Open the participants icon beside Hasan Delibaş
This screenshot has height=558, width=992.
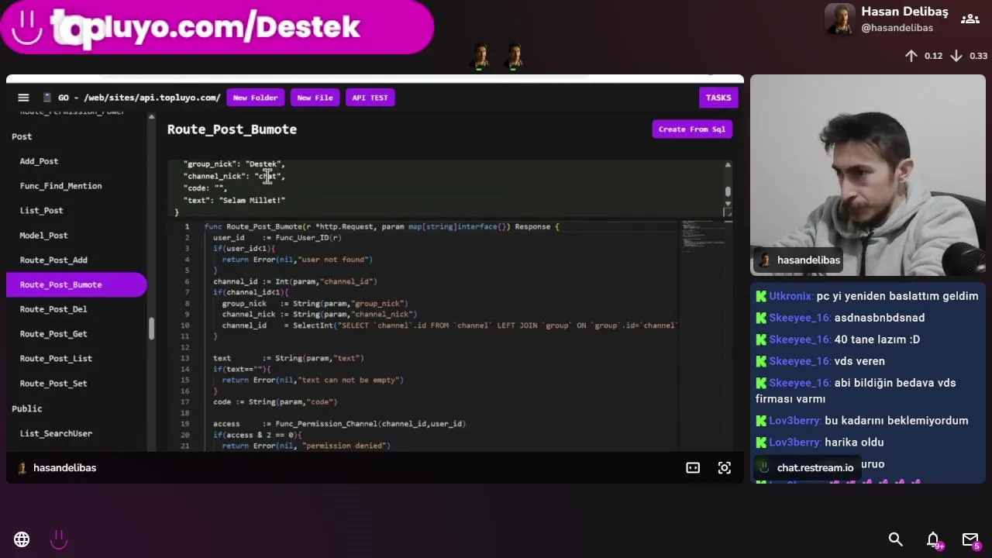(x=970, y=19)
